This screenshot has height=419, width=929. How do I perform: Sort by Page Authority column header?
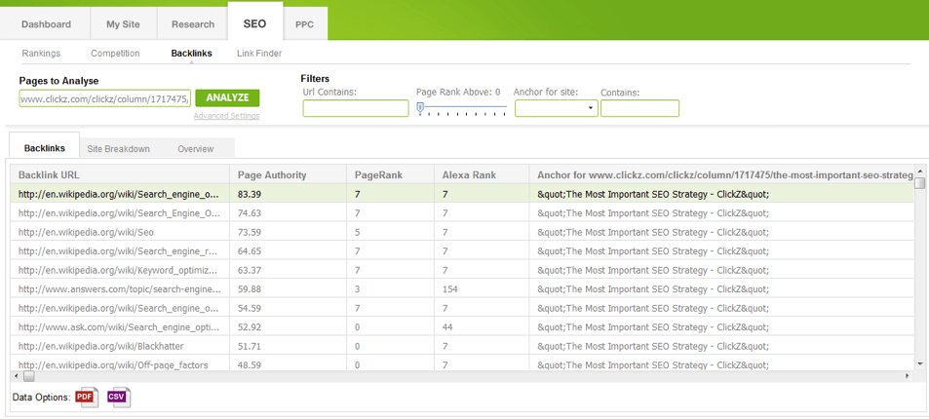[288, 174]
